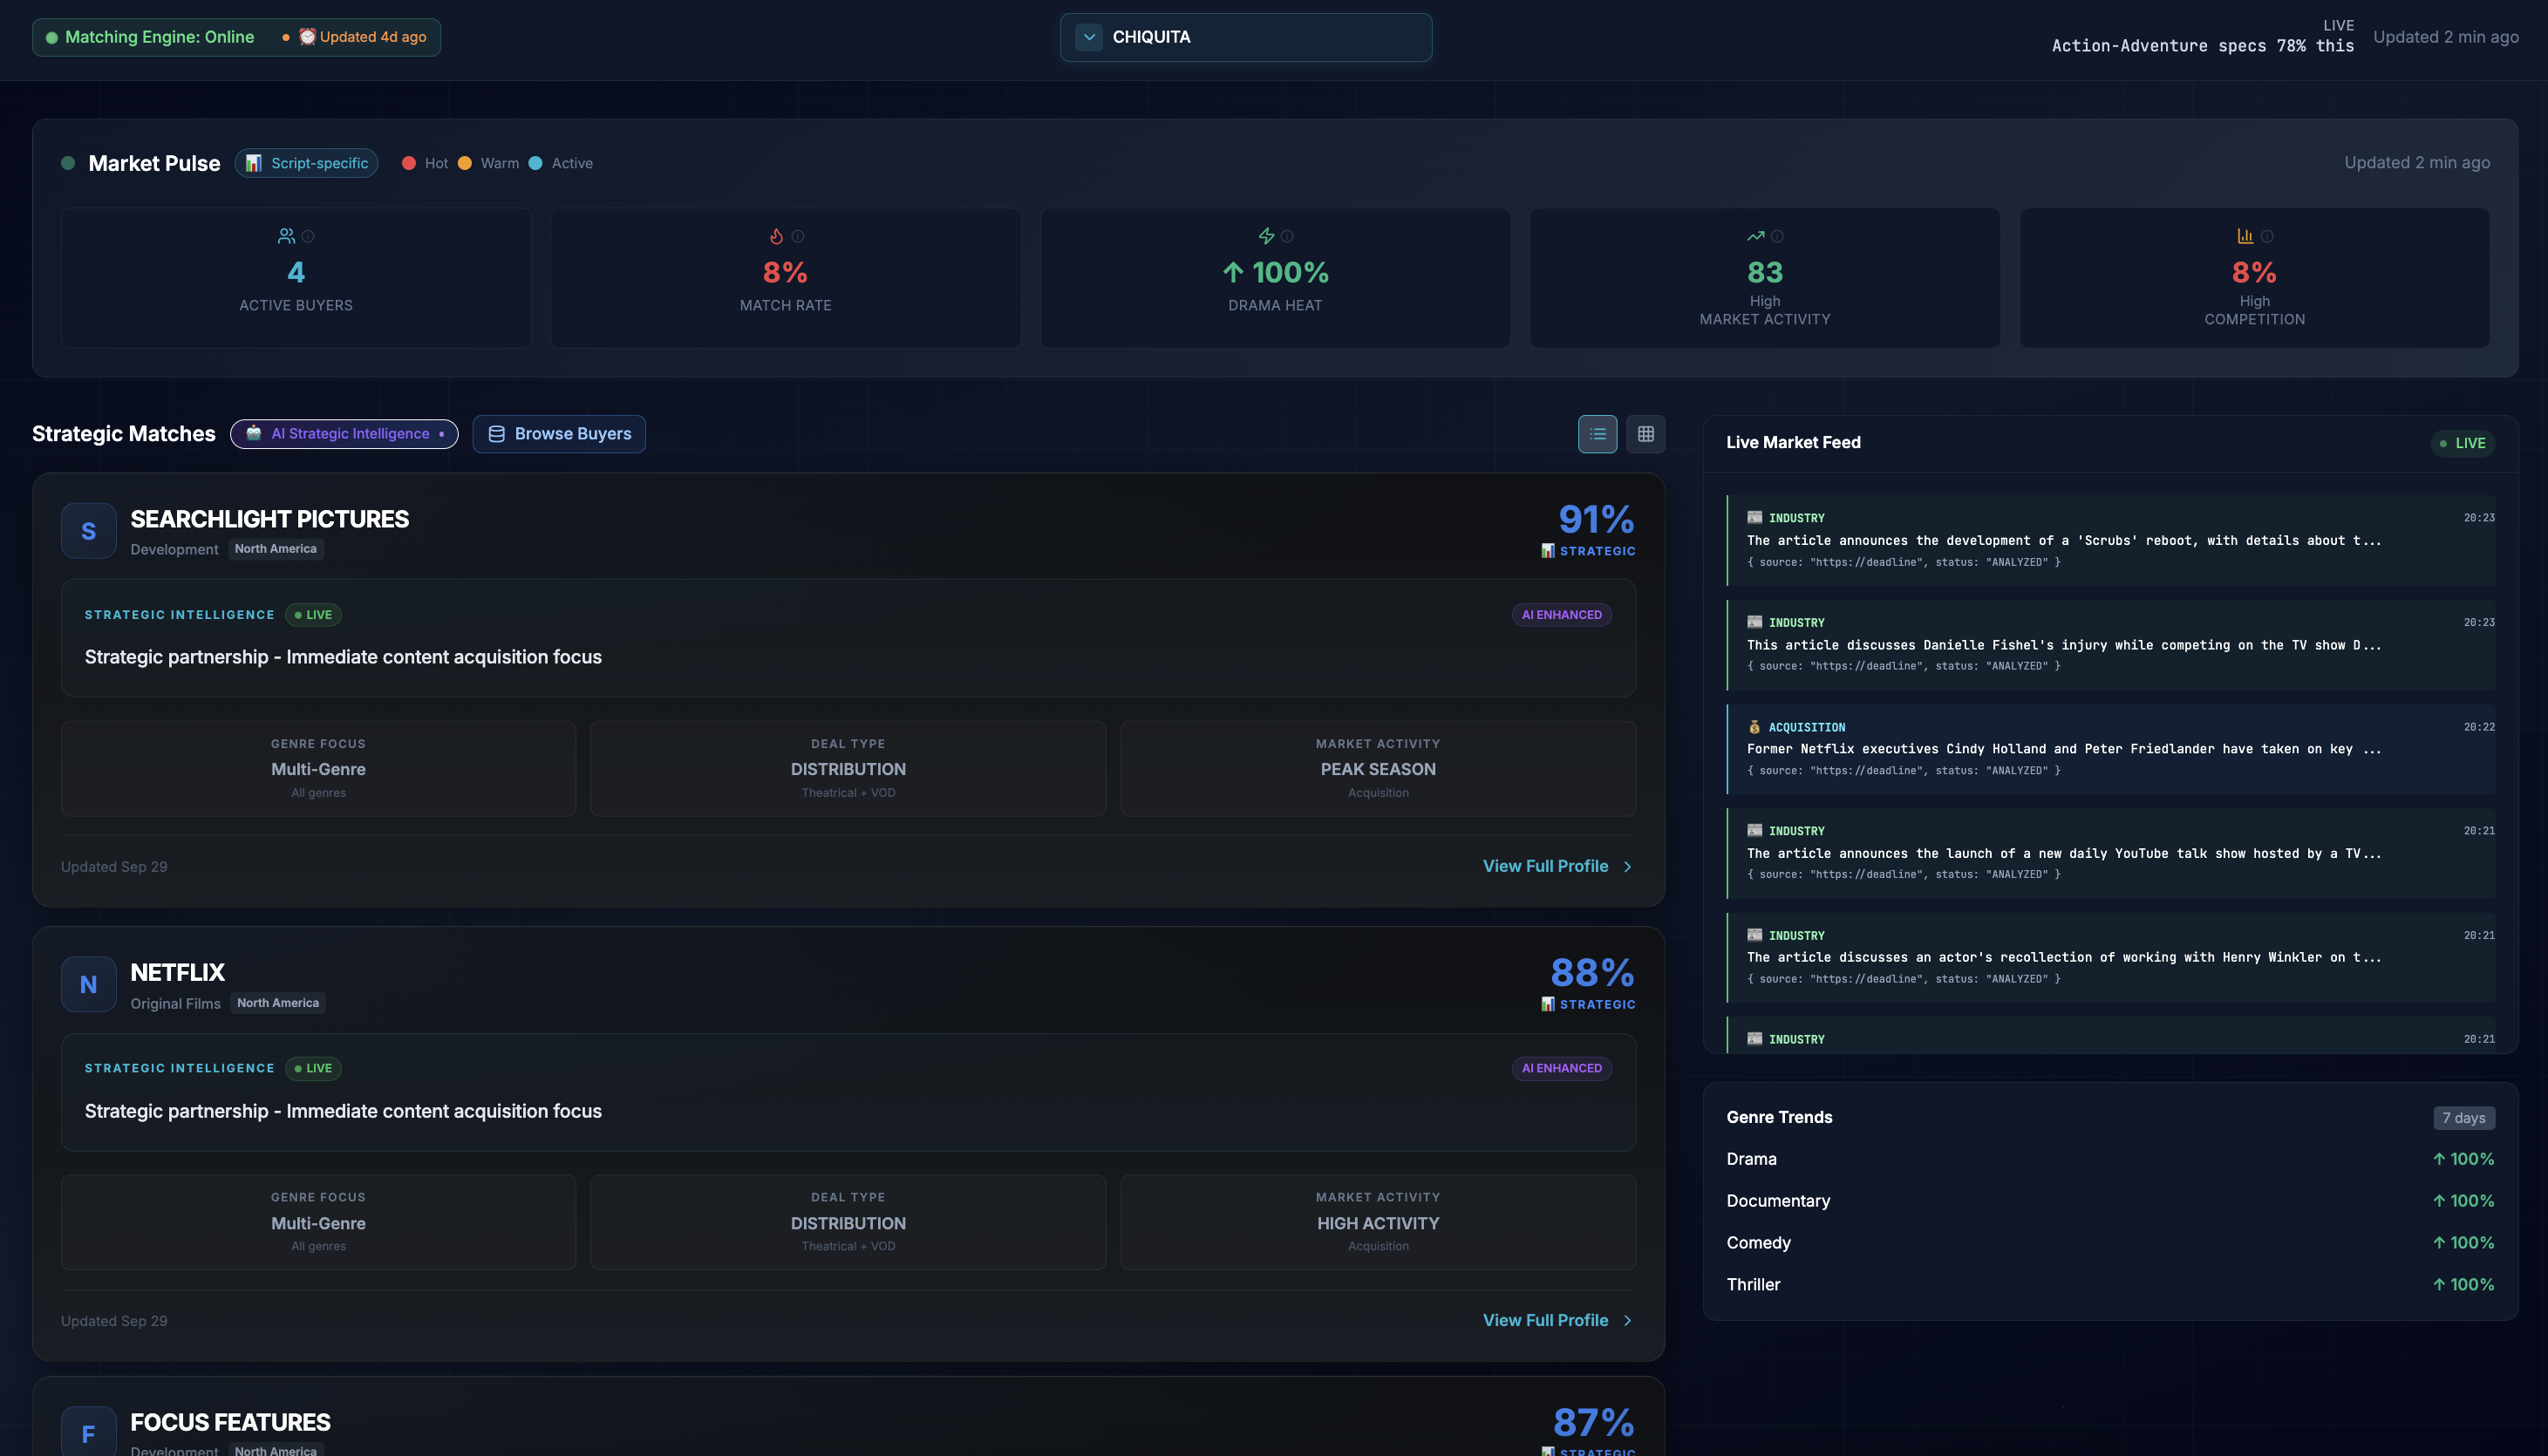Switch to grid view of matches

(1645, 434)
